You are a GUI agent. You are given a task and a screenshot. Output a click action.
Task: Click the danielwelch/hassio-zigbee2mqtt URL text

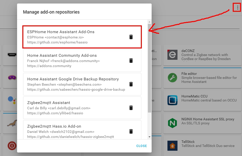[x=71, y=137]
